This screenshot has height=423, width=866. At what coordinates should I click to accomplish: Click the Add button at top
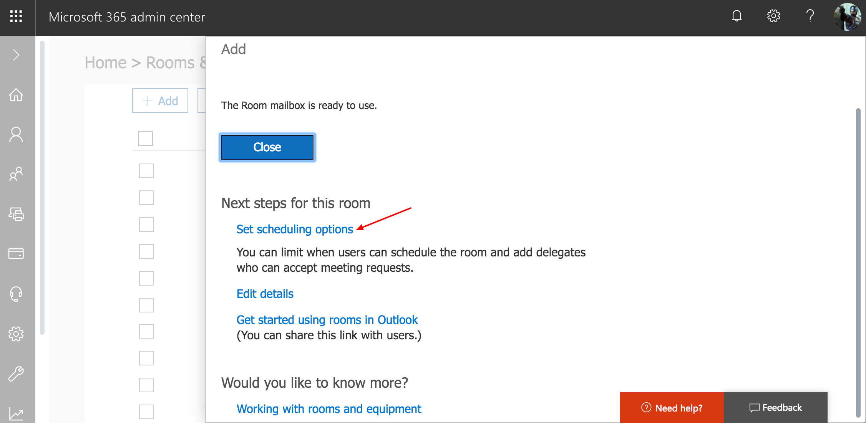point(160,101)
